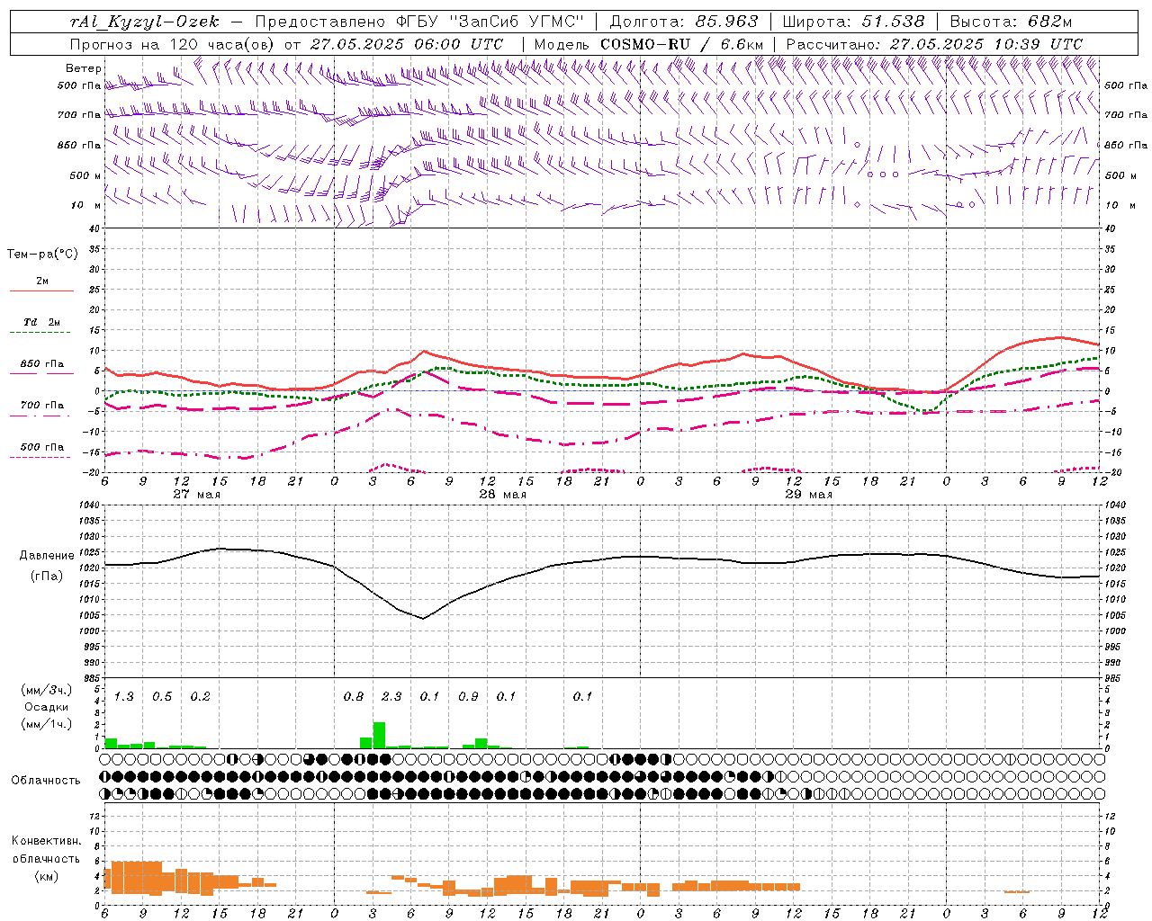
Task: Click the 1.3 precipitation total value
Action: (x=123, y=697)
